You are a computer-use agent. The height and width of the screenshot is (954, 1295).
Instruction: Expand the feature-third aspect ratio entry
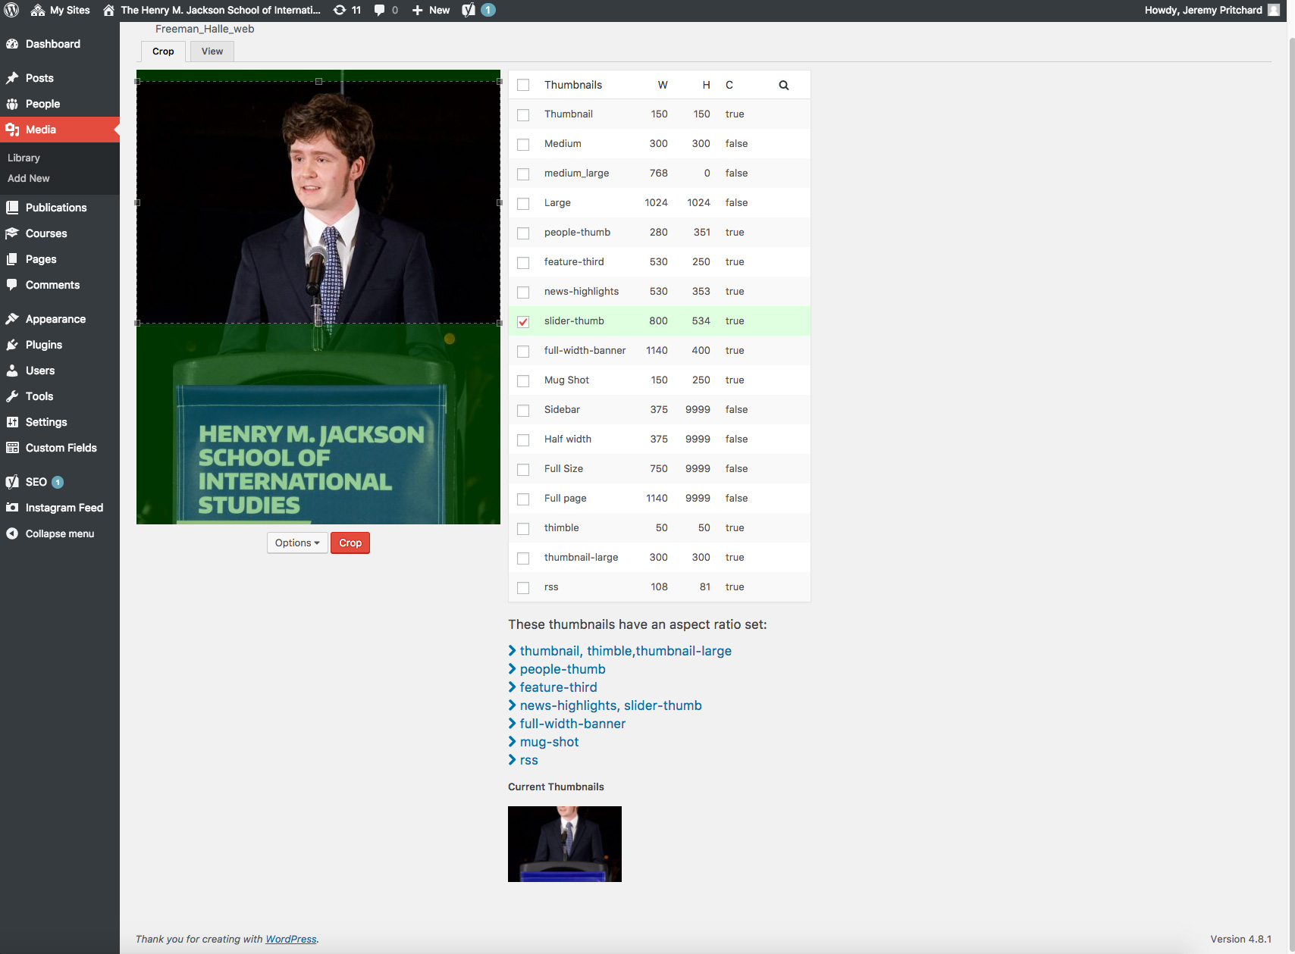pos(553,687)
